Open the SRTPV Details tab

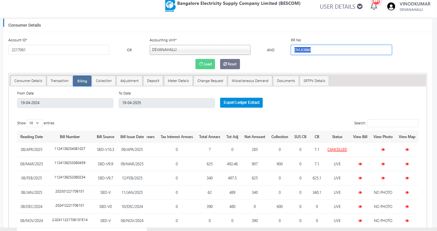314,81
